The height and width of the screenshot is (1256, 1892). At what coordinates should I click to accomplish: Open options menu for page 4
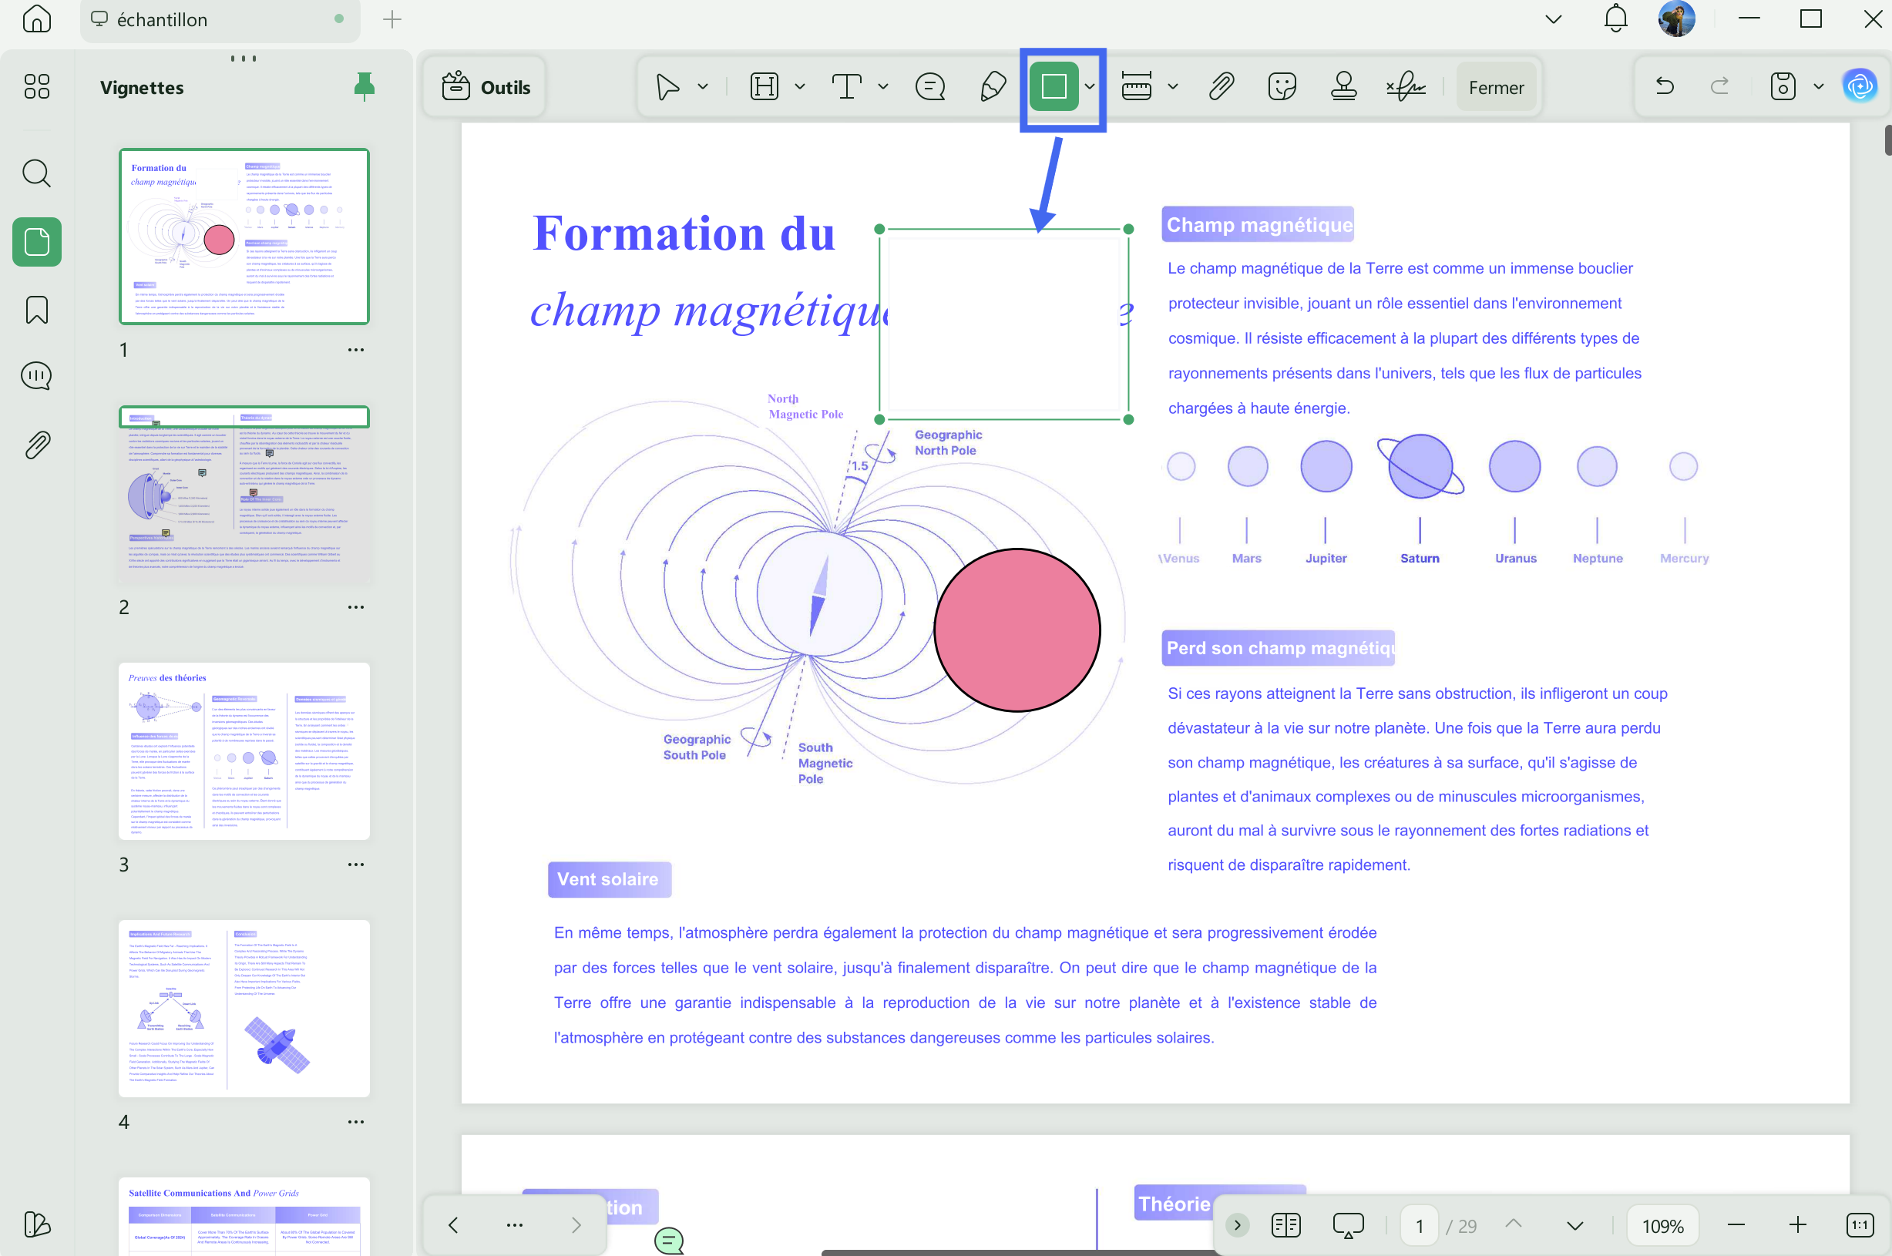point(355,1121)
